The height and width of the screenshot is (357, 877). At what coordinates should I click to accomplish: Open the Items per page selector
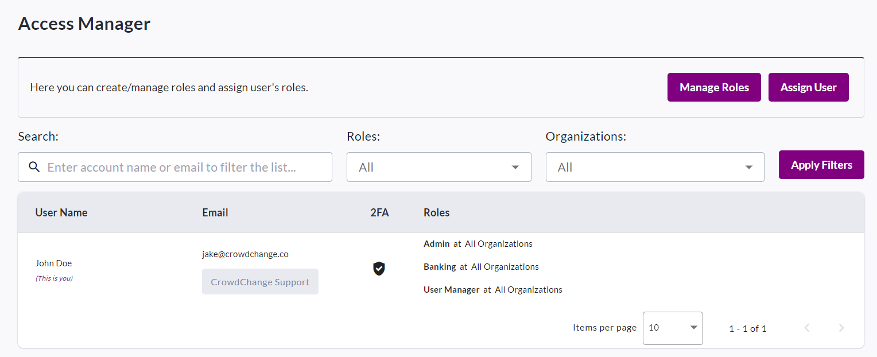point(672,328)
